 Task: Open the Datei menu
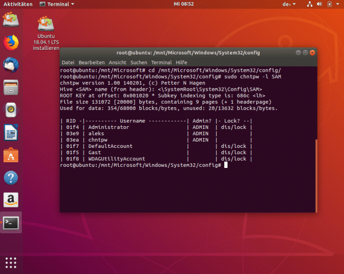click(68, 62)
